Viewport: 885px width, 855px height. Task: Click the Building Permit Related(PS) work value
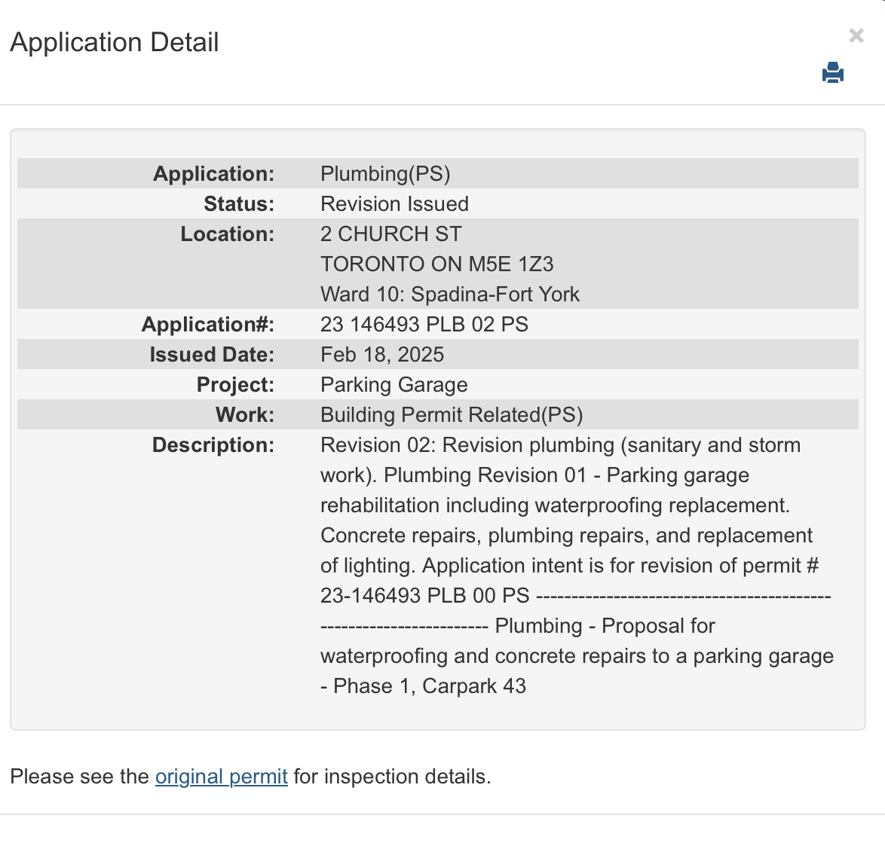coord(451,415)
